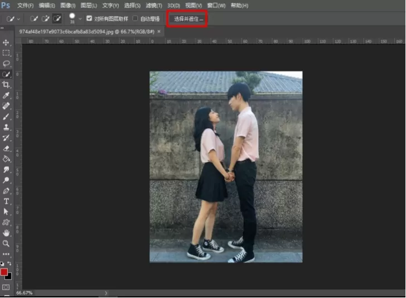Select the Crop tool
The height and width of the screenshot is (298, 406).
point(6,85)
